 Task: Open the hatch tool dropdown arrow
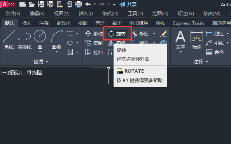77,52
